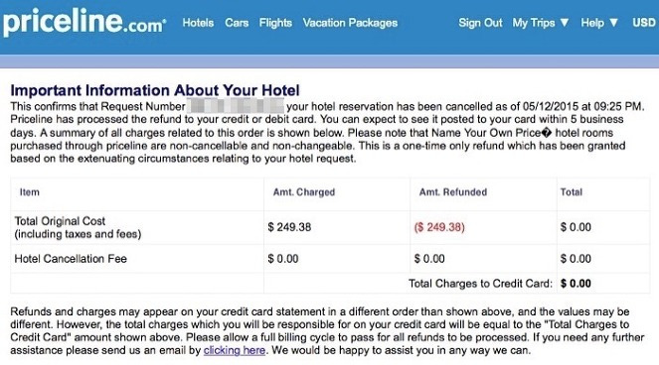Open the Hotels section

coord(198,23)
